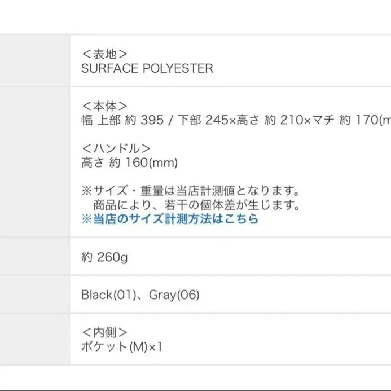The height and width of the screenshot is (391, 391).
Task: Select the <ハンドル> heading
Action: [x=116, y=148]
